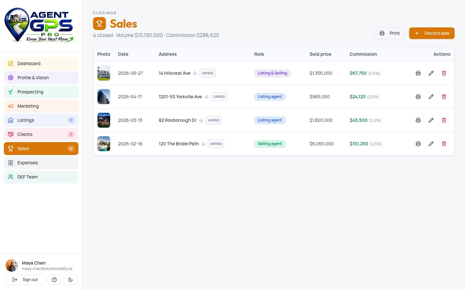The image size is (465, 290).
Task: Click the house icon beside 120 The Bridle Path
Action: (x=203, y=144)
